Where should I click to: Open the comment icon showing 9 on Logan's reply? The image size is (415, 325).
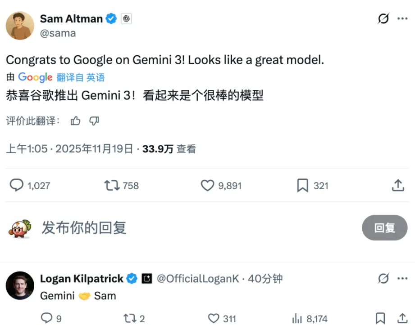coord(46,318)
